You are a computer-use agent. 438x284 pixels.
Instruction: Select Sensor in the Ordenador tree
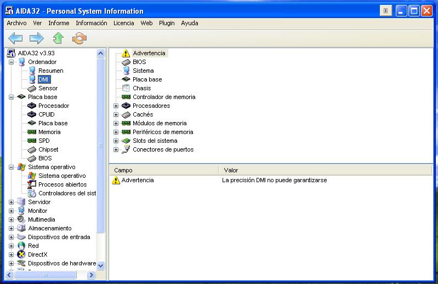[48, 88]
